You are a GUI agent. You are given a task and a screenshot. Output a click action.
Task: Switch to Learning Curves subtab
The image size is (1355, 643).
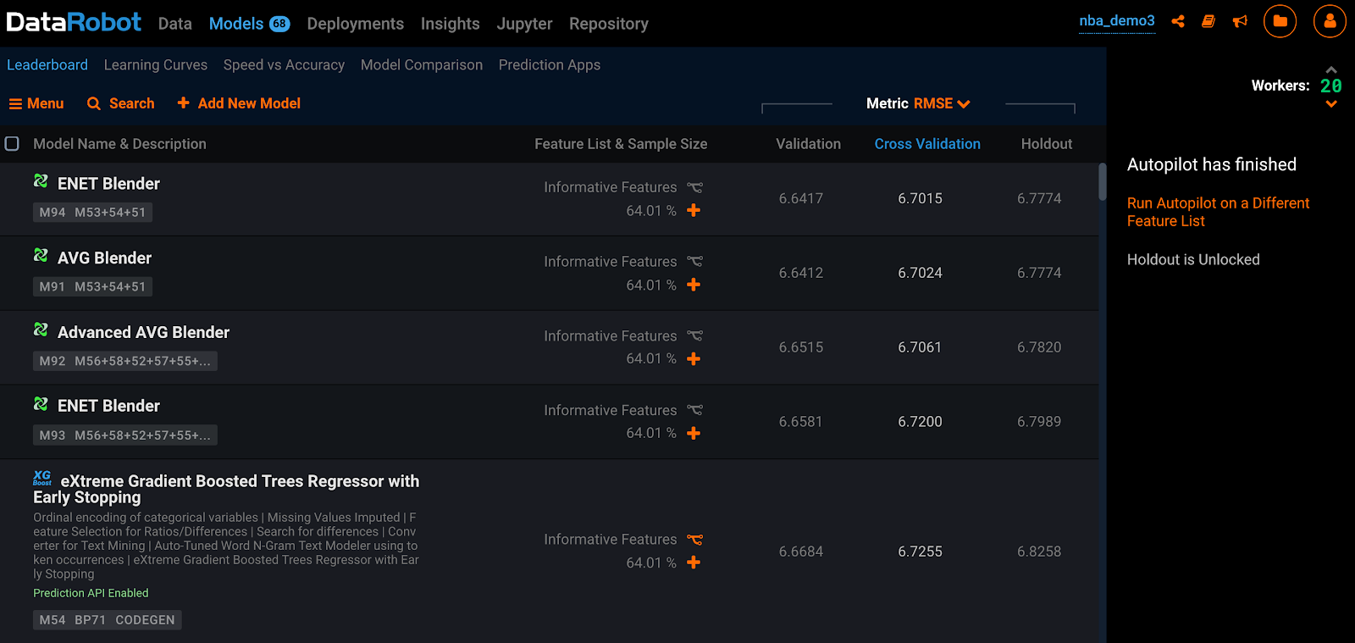click(x=156, y=64)
